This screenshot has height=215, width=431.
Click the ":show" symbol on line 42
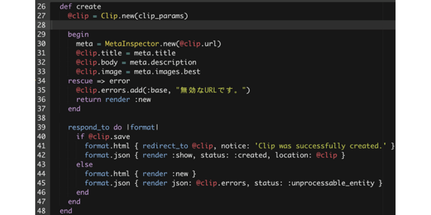182,156
